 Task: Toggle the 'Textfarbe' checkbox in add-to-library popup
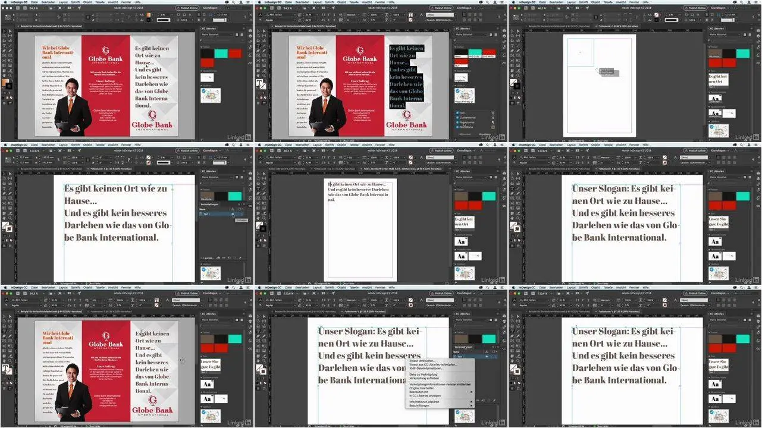tap(457, 127)
